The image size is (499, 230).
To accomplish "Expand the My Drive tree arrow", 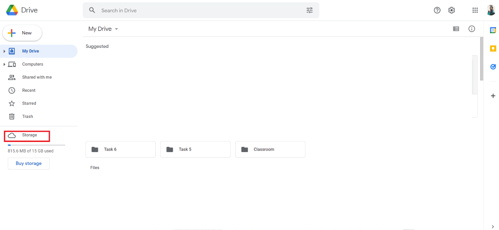I will (4, 51).
